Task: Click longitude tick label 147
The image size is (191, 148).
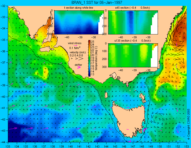Action: [x=133, y=146]
